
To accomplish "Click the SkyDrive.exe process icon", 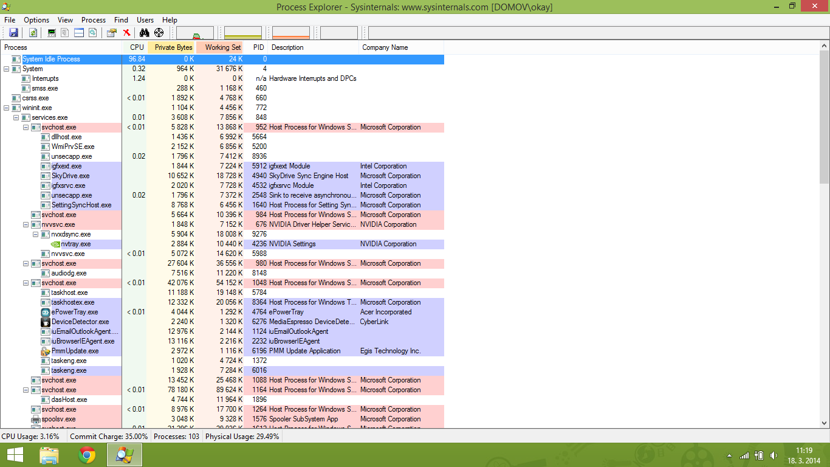I will tap(46, 176).
